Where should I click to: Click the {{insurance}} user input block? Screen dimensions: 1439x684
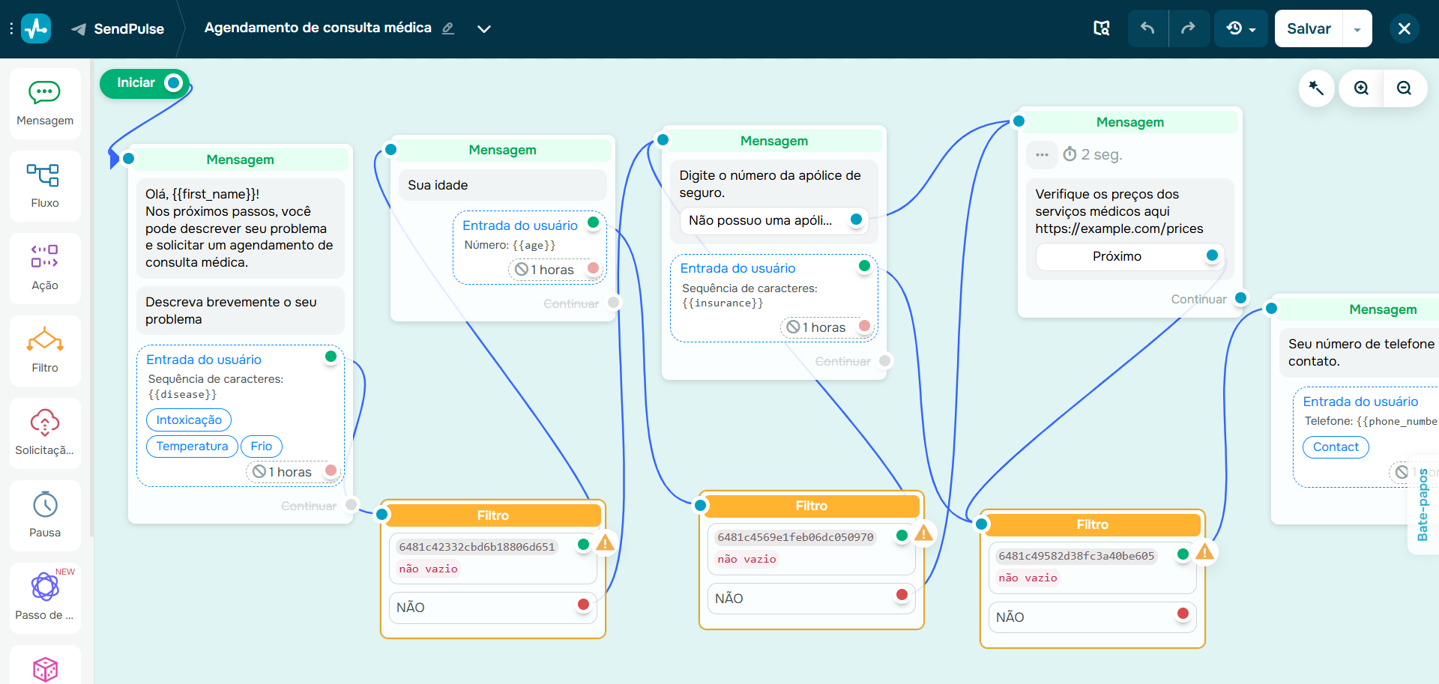point(774,298)
